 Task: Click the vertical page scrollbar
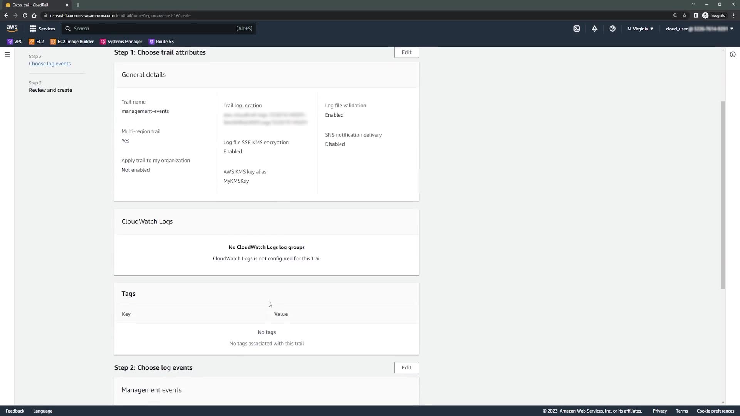pos(723,195)
